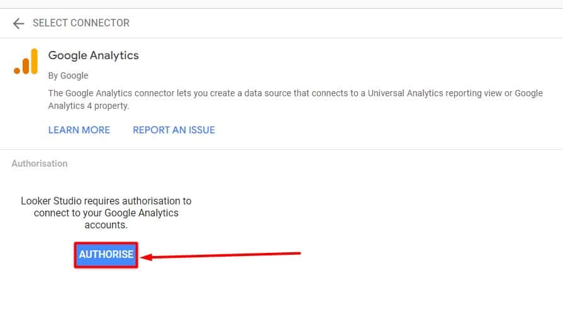Click the back arrow icon
The height and width of the screenshot is (312, 563).
18,24
